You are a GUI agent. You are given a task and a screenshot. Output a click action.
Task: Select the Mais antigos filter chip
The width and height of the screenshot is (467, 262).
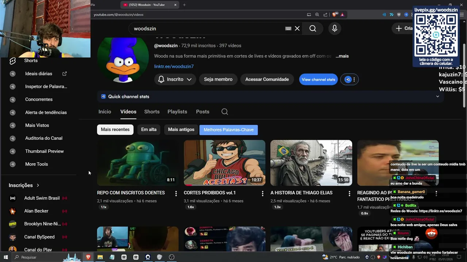(181, 130)
